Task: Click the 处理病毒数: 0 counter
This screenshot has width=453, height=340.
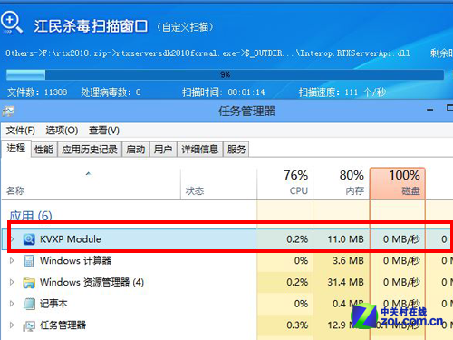Action: point(111,92)
